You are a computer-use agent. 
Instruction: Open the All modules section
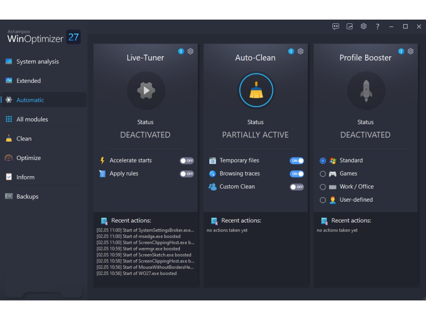pyautogui.click(x=43, y=119)
